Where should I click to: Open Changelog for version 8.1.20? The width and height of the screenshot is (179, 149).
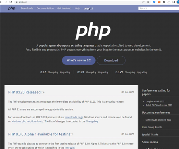click(91, 72)
